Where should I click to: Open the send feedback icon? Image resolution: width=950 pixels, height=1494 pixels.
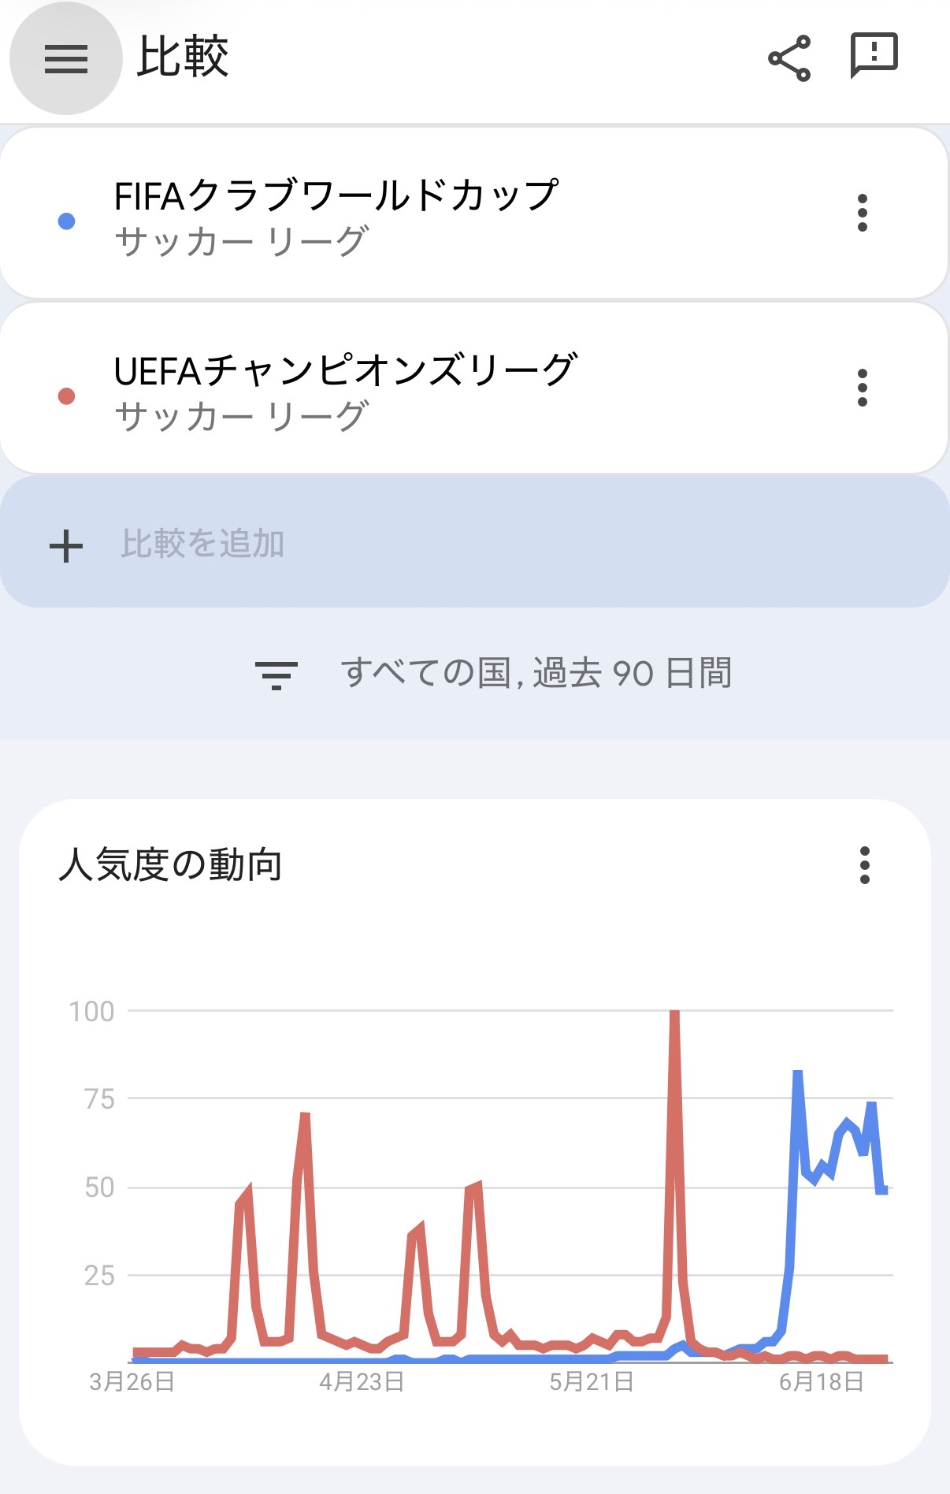874,55
